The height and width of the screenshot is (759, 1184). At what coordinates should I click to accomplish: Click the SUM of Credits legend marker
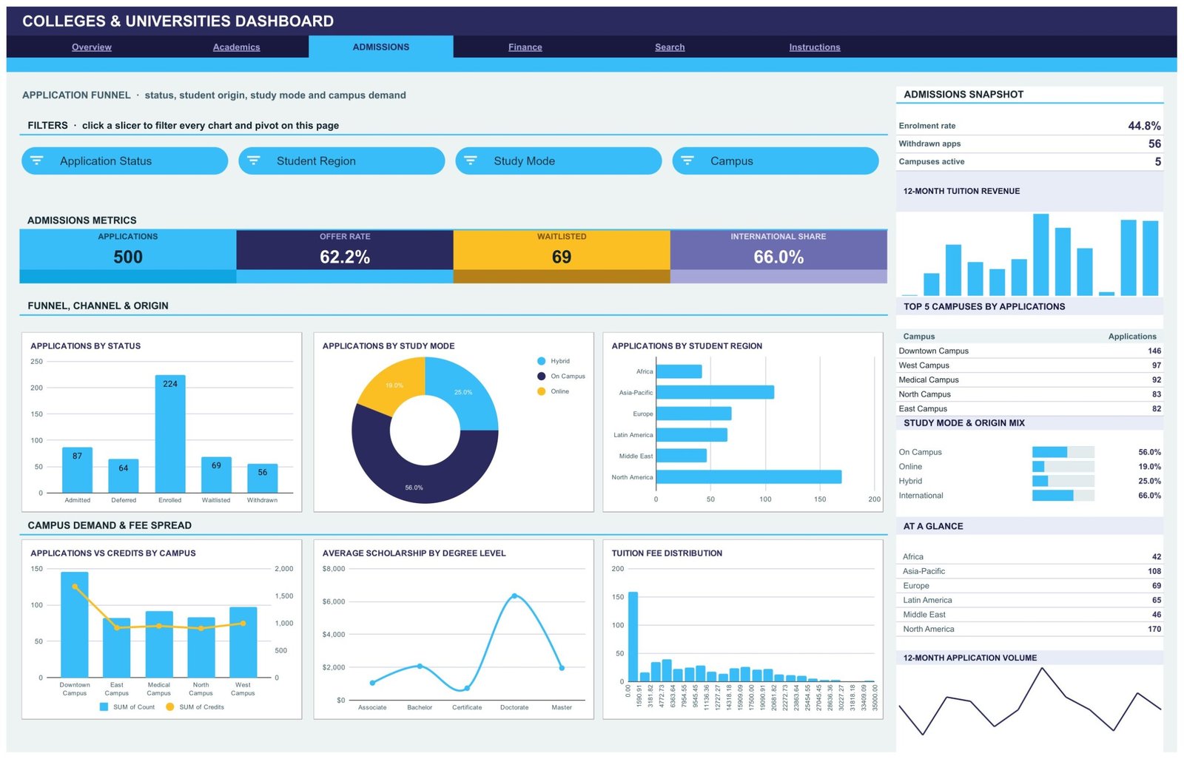tap(169, 706)
